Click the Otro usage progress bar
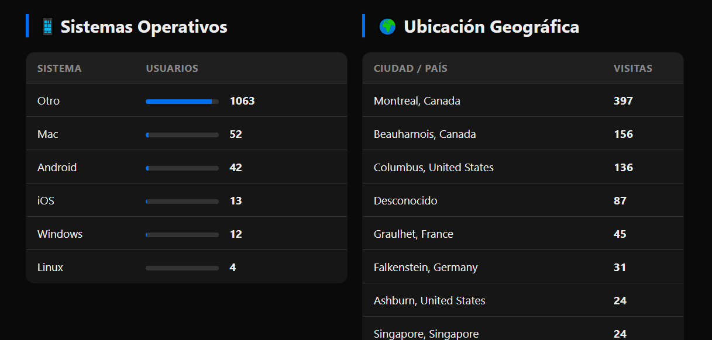 (x=182, y=102)
